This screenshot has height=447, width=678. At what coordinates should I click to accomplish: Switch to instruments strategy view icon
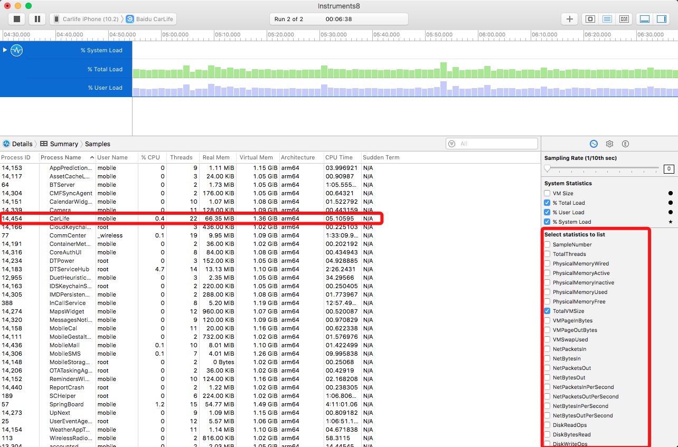(x=607, y=19)
